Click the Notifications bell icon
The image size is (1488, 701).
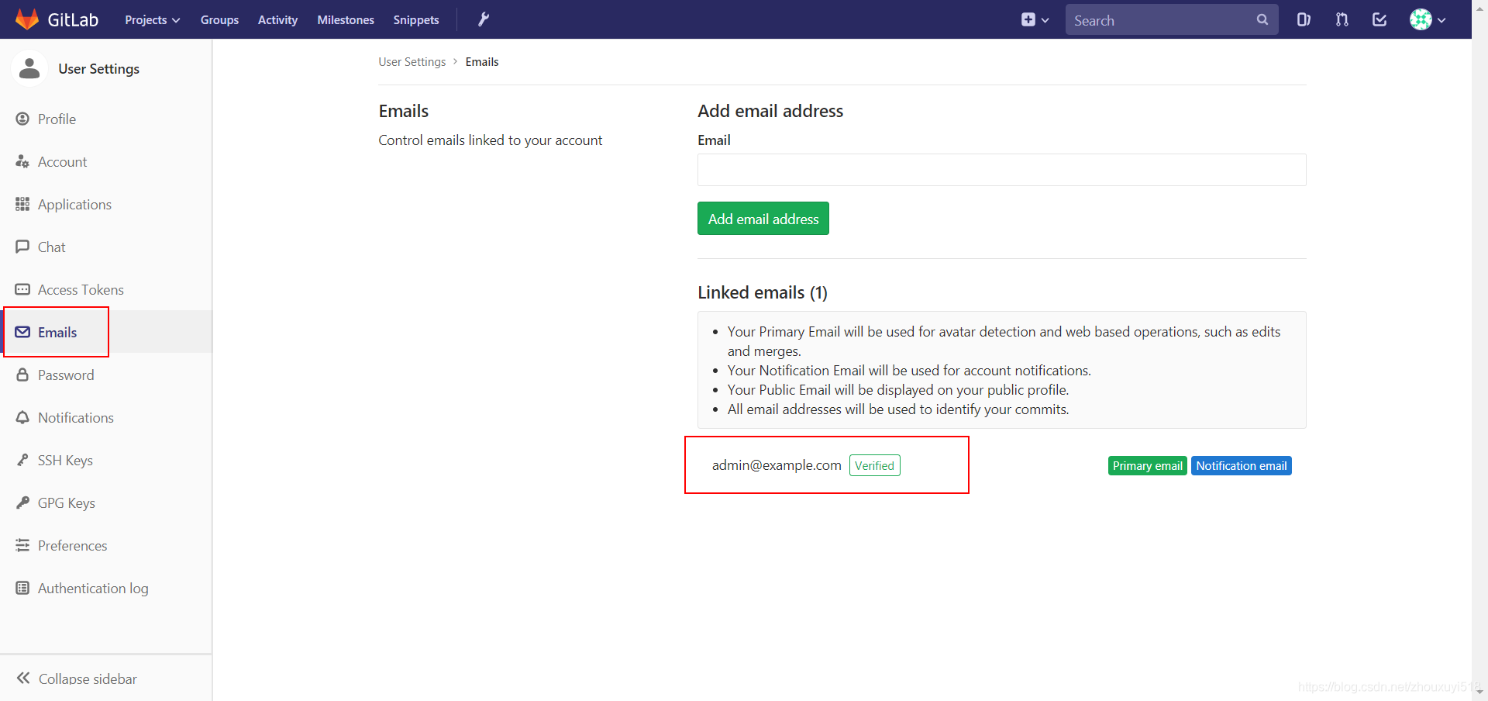(x=22, y=417)
